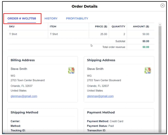Open map for Billing Address
168x135 pixels.
tap(71, 70)
